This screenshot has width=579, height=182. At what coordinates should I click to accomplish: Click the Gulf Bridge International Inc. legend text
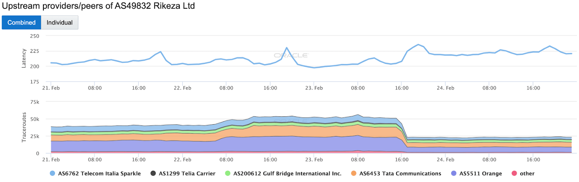[x=287, y=174]
